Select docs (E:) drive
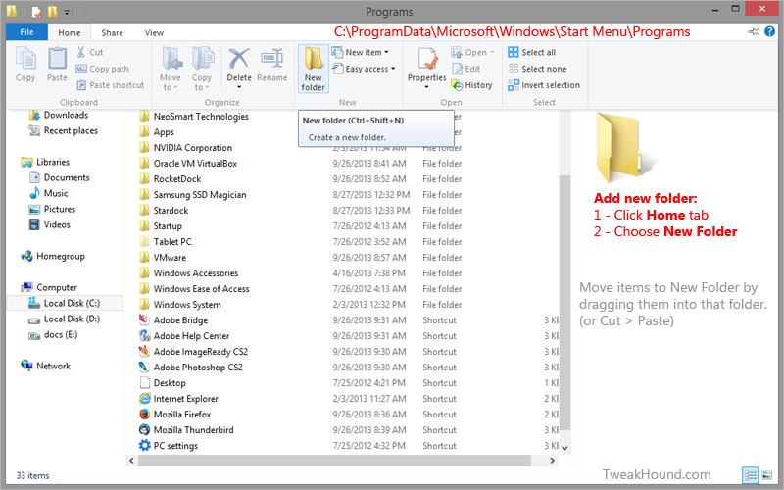This screenshot has width=784, height=490. (x=53, y=335)
